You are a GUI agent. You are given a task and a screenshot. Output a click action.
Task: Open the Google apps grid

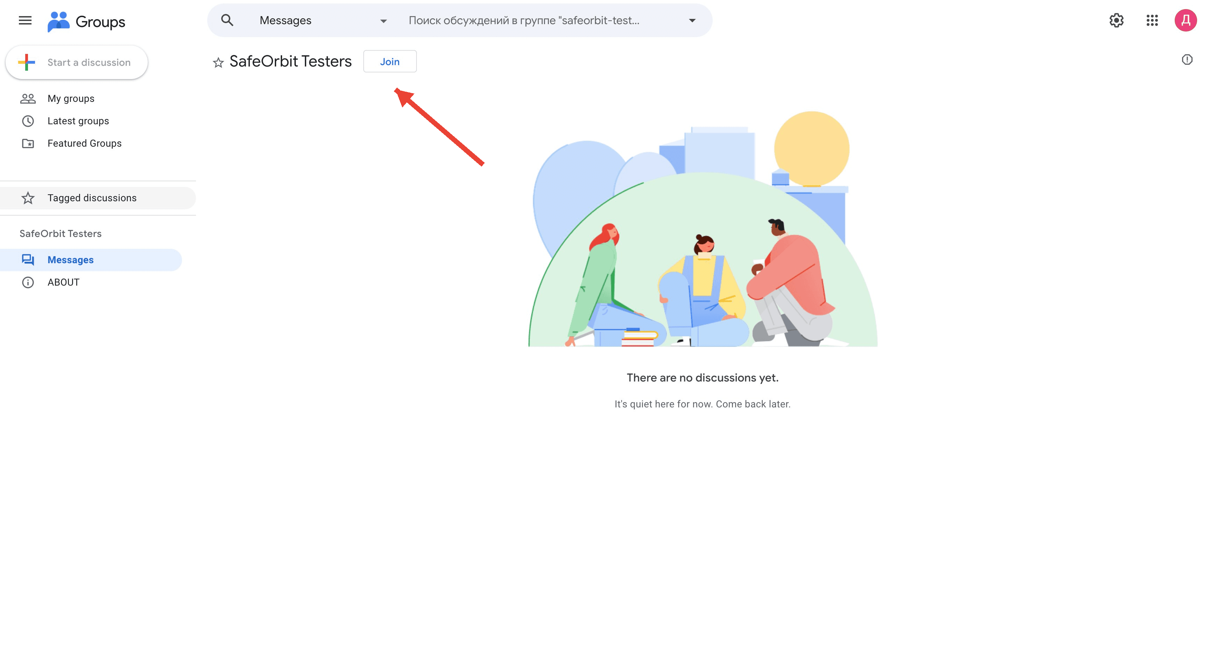(1152, 20)
